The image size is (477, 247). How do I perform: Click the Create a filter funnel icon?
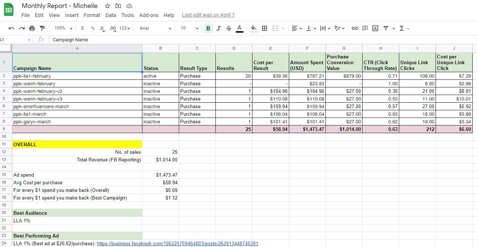(x=386, y=28)
